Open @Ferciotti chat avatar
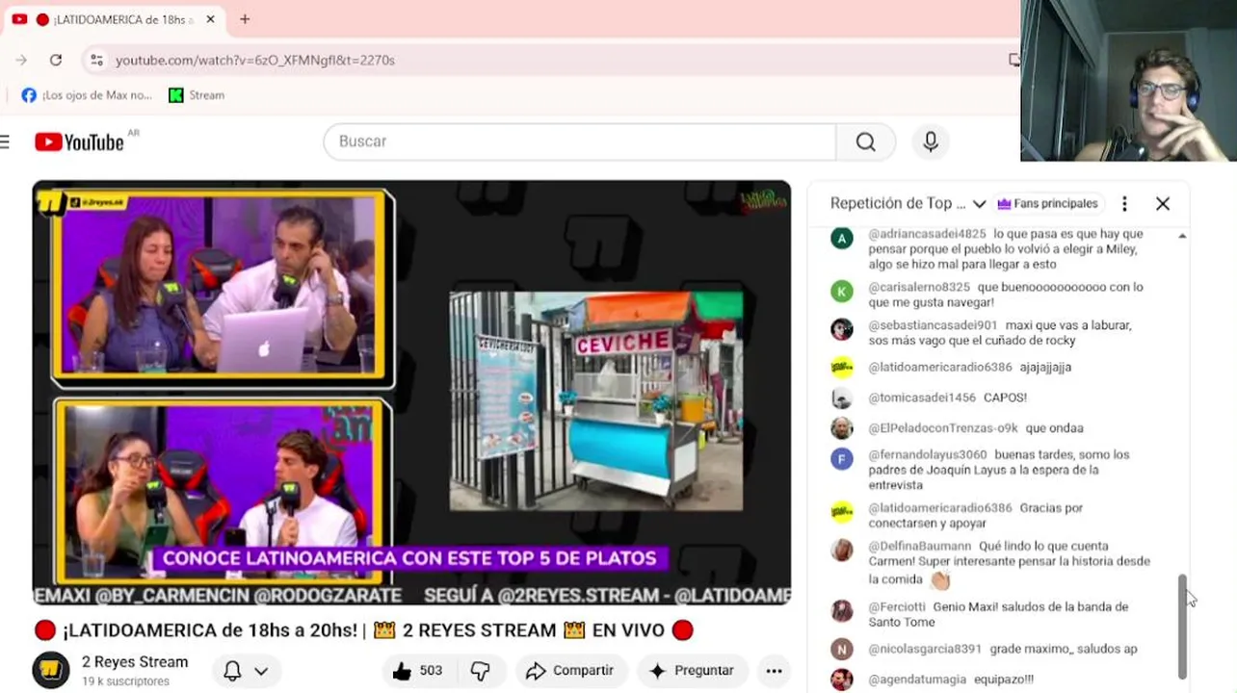 pyautogui.click(x=842, y=610)
